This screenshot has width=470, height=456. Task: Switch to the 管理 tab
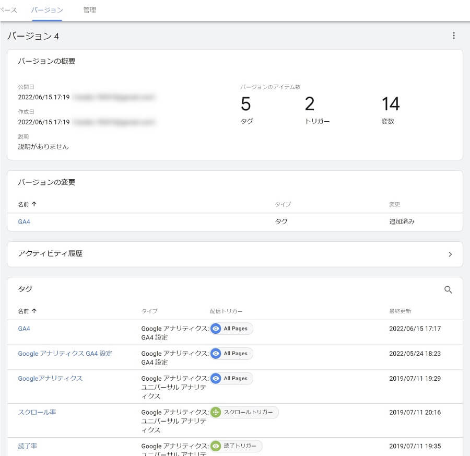pyautogui.click(x=89, y=10)
